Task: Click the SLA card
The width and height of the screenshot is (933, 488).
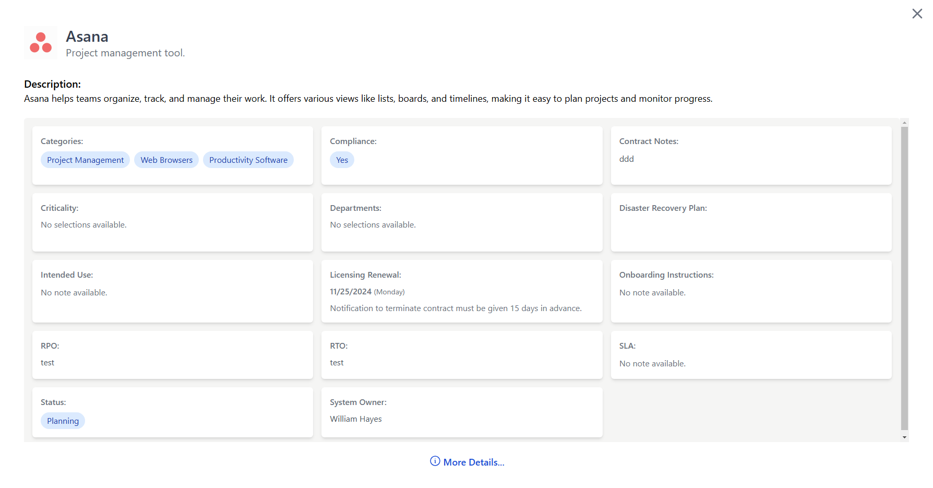Action: tap(751, 354)
